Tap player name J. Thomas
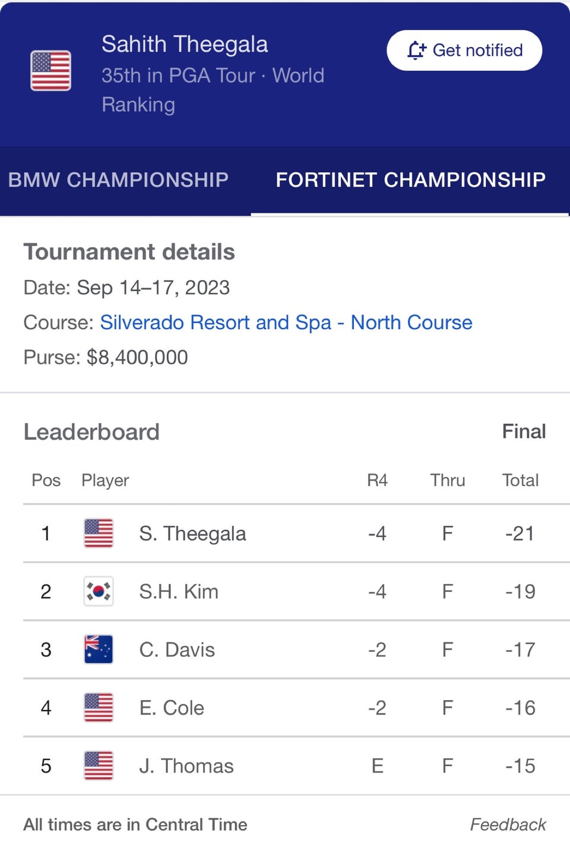 186,766
